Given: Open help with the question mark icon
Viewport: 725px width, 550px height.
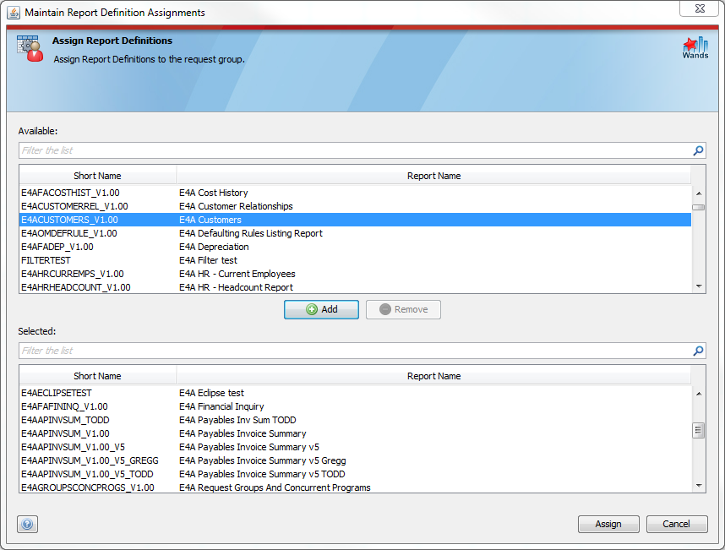Looking at the screenshot, I should click(x=27, y=524).
